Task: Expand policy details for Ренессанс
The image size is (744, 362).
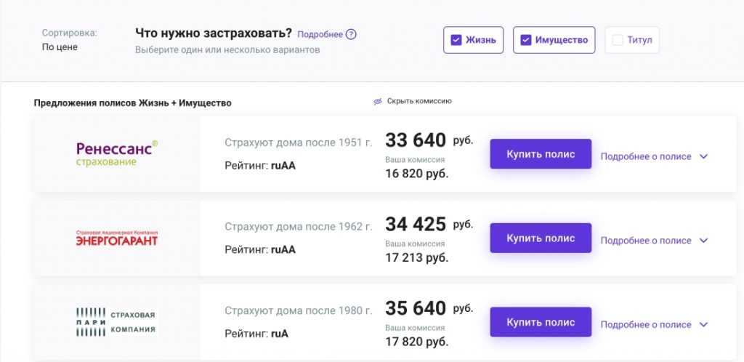Action: point(645,156)
